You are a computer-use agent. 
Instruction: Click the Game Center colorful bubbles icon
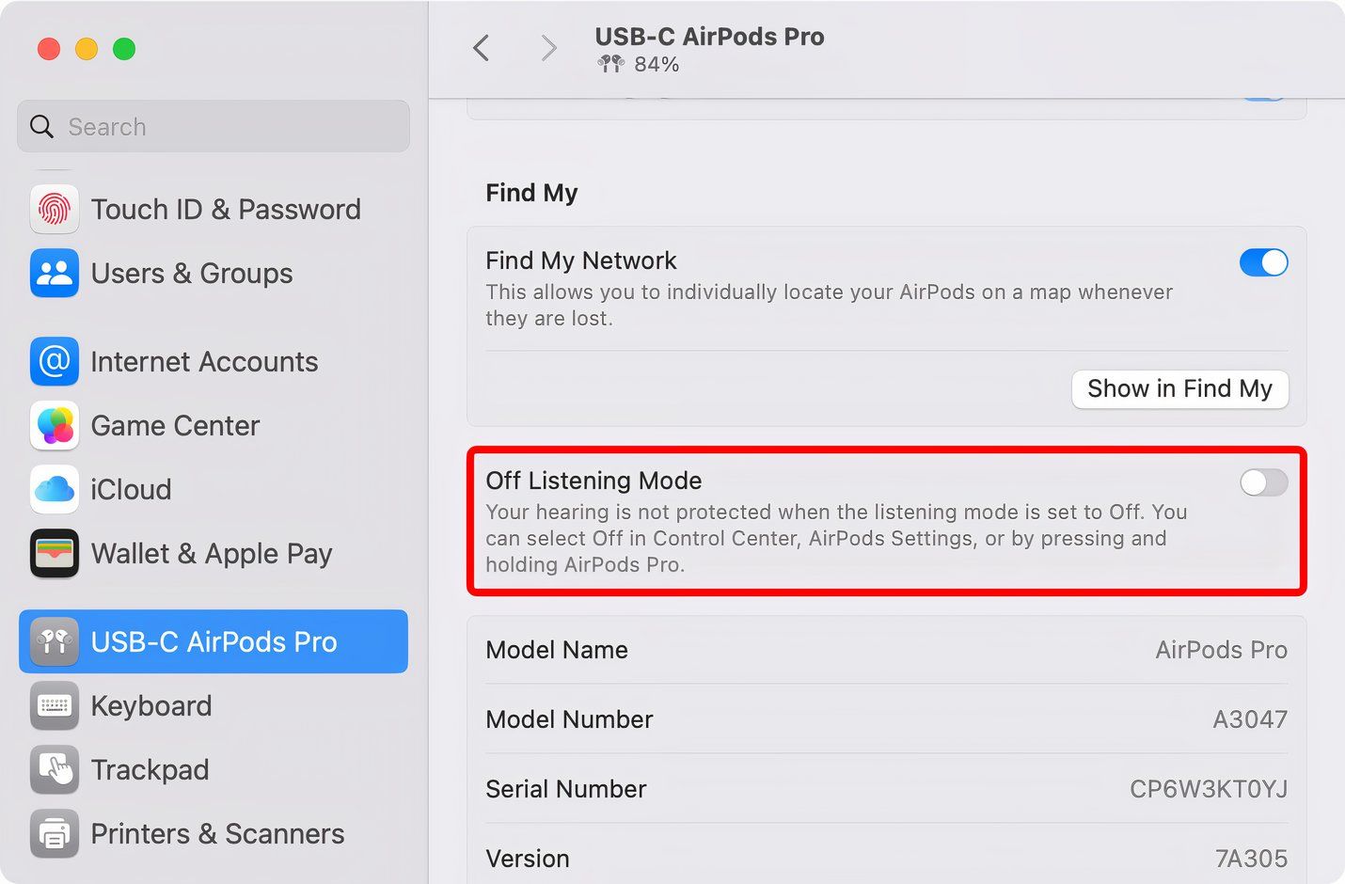[55, 425]
